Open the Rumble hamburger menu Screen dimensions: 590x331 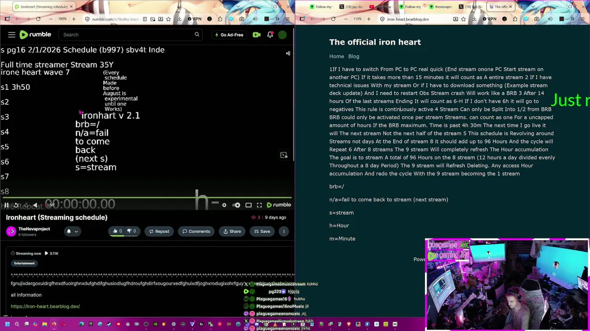(12, 34)
